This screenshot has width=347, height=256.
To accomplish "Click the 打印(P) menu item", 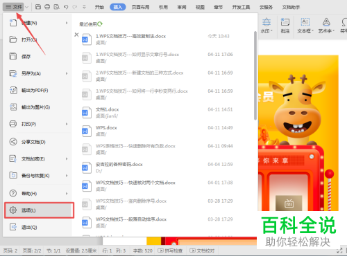I will pyautogui.click(x=38, y=124).
